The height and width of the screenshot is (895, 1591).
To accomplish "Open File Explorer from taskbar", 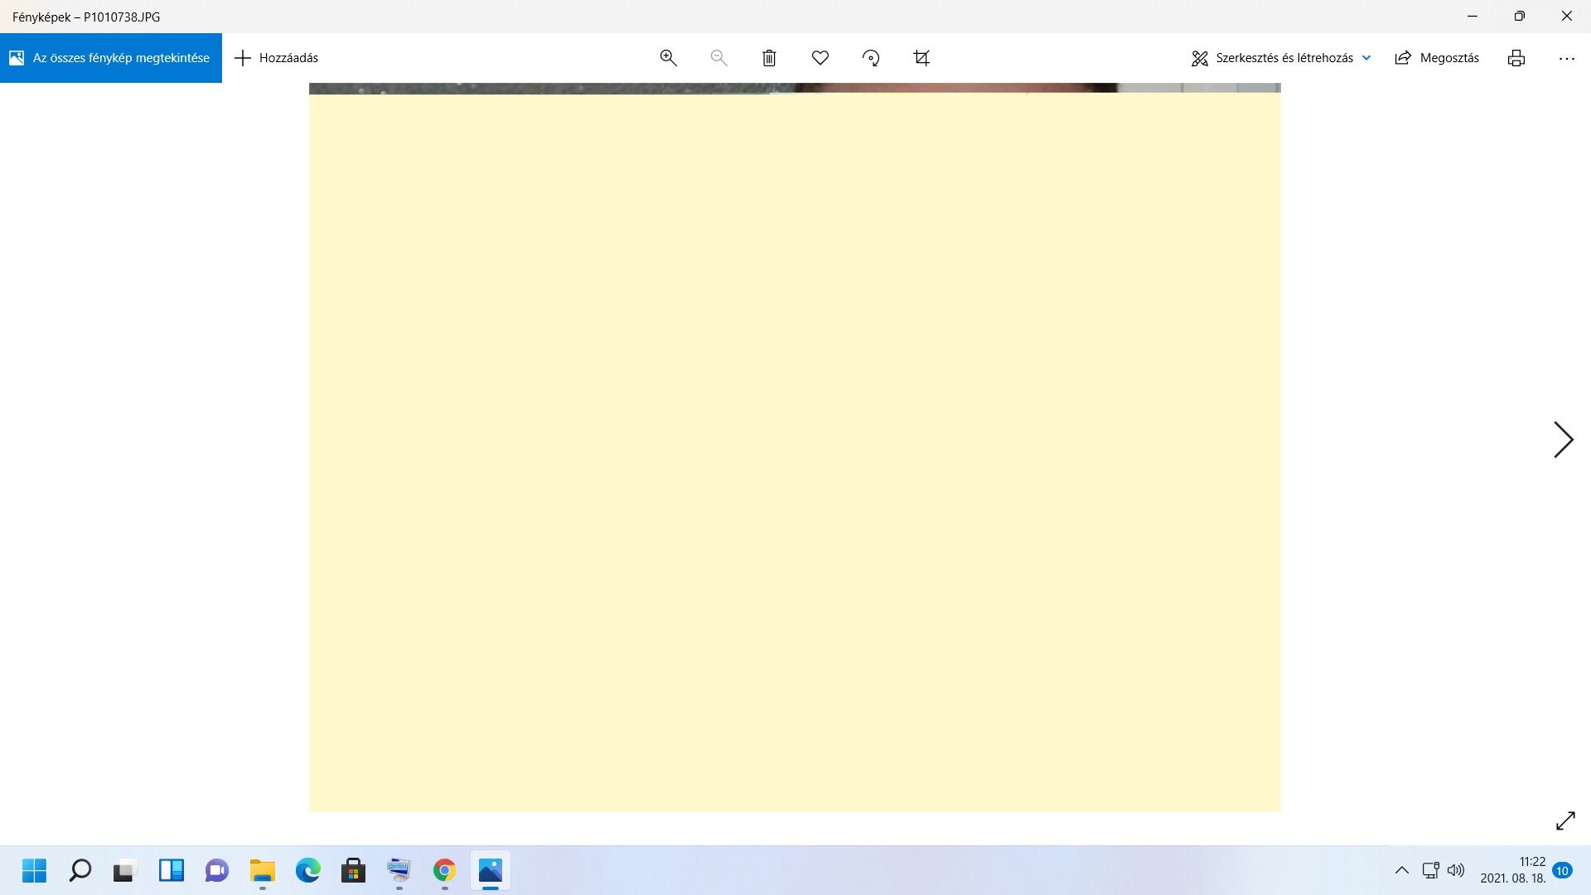I will [262, 871].
